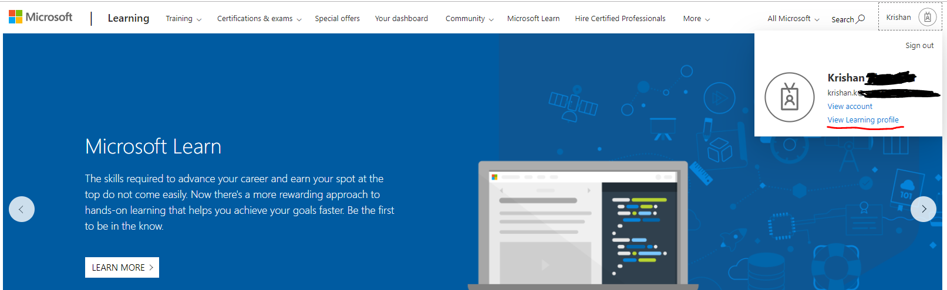Open Special offers page

337,19
